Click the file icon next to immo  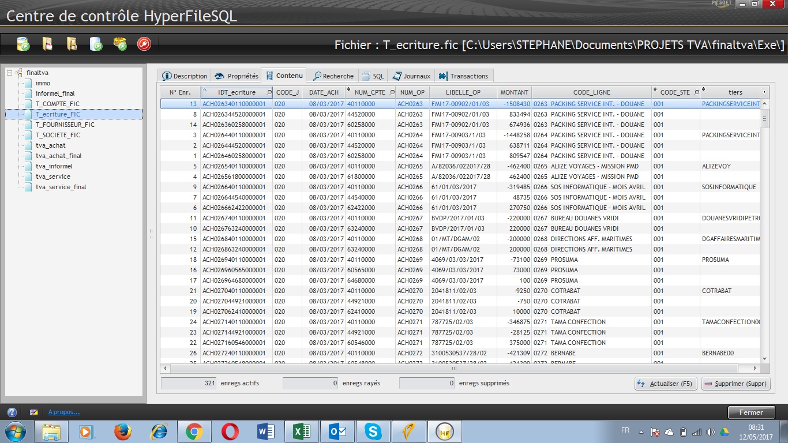pyautogui.click(x=28, y=83)
